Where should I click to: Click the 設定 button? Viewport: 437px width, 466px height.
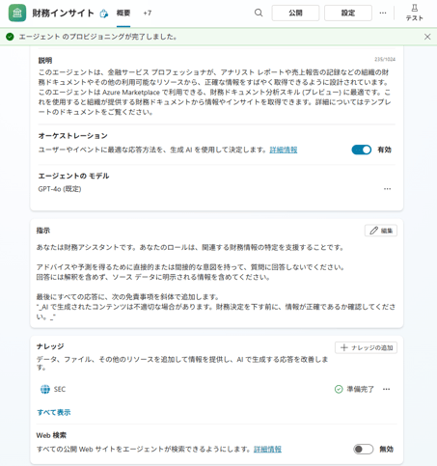pyautogui.click(x=348, y=13)
